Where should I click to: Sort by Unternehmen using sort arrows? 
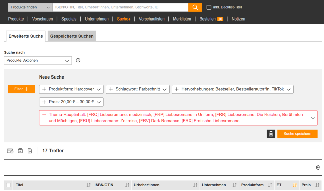[234, 185]
